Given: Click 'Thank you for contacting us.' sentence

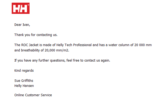Looking at the screenshot, I should 36,35.
